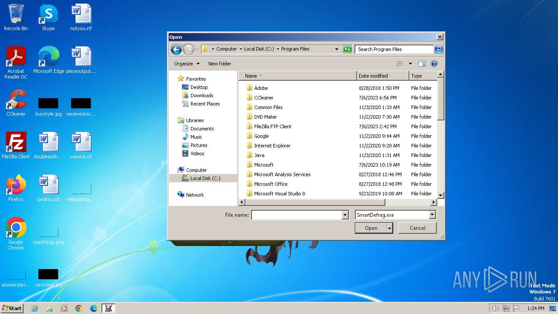The height and width of the screenshot is (314, 558).
Task: Click the Search Program Files box
Action: [394, 49]
